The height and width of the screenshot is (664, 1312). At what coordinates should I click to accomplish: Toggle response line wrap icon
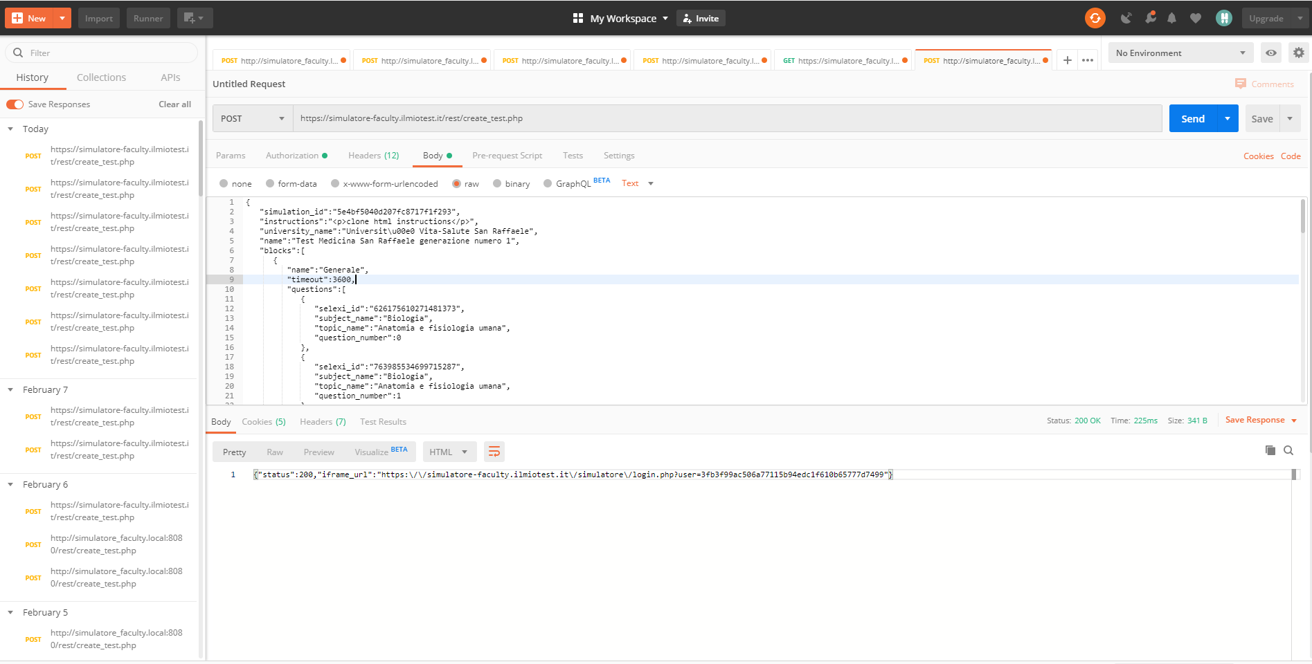click(494, 452)
